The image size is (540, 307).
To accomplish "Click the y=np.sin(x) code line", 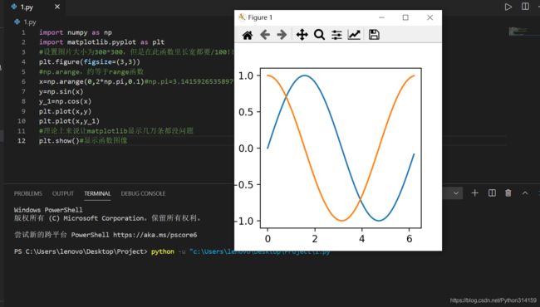I will tap(61, 91).
